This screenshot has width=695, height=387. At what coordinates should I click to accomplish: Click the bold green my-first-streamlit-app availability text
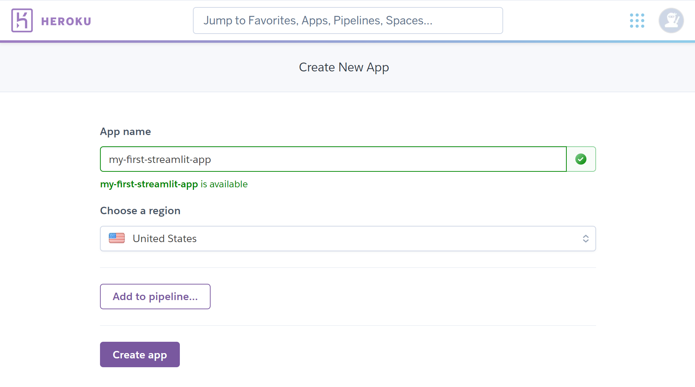coord(149,184)
